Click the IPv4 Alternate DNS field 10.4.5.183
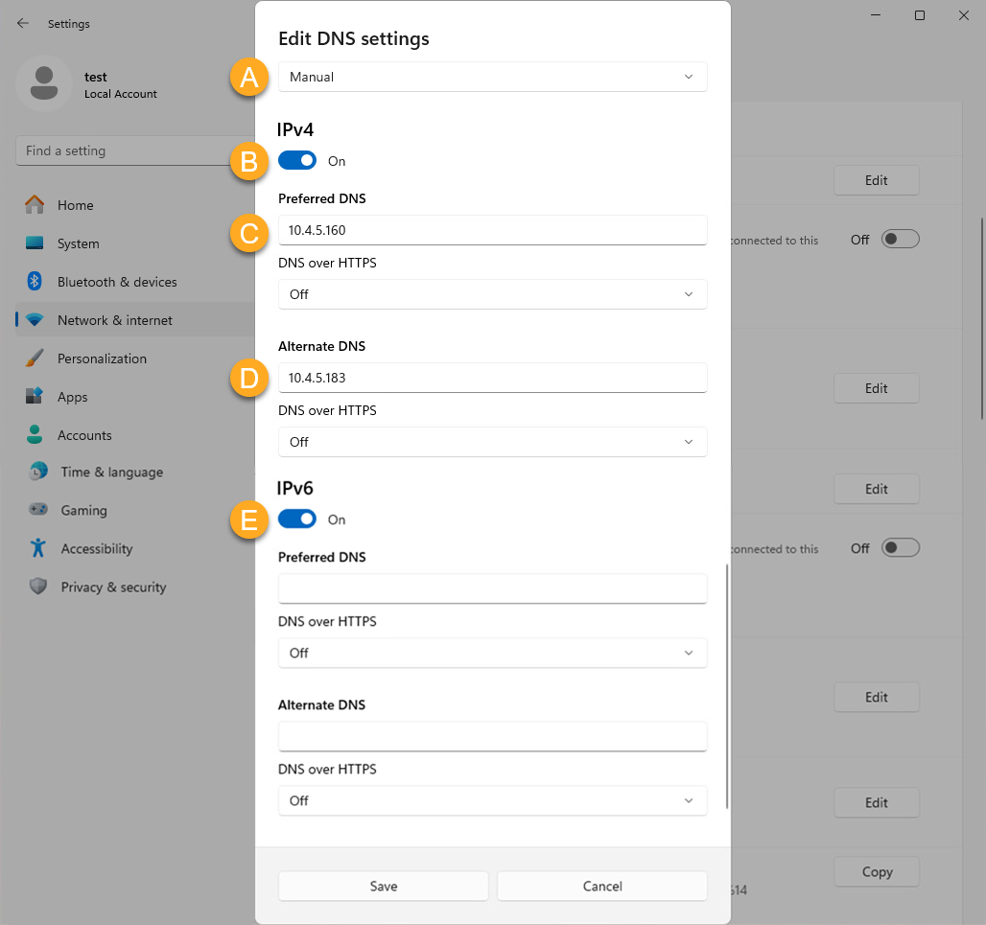The height and width of the screenshot is (925, 986). 492,378
